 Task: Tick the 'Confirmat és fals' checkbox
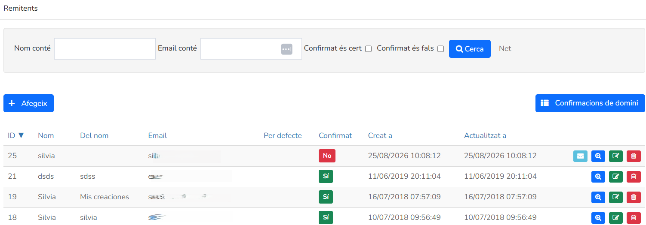(440, 49)
